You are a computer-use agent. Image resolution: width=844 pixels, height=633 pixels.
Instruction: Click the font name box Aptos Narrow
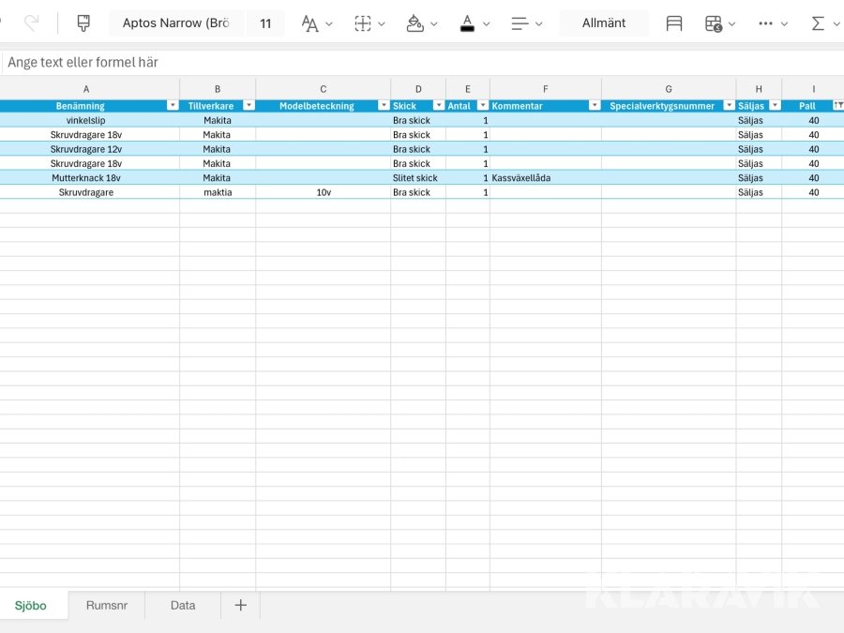pos(176,23)
